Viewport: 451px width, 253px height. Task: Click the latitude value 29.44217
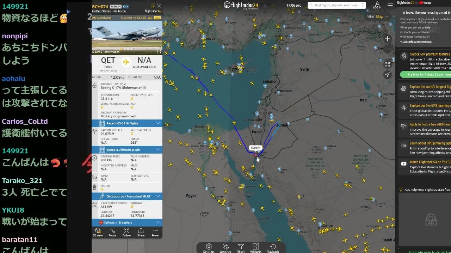[x=107, y=216]
